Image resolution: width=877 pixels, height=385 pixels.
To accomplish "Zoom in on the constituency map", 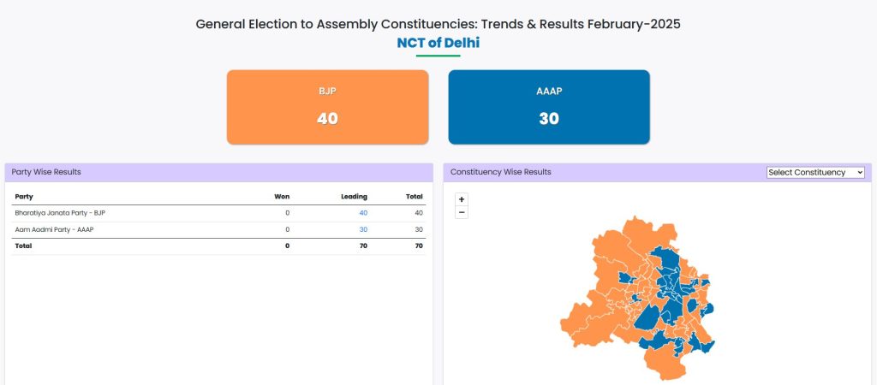I will pyautogui.click(x=462, y=199).
